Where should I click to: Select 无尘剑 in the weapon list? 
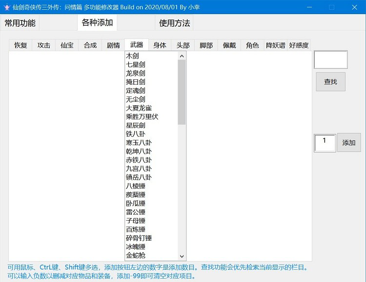pos(151,99)
